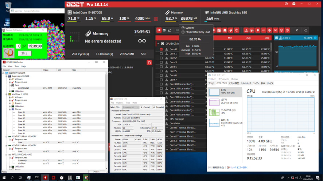Image resolution: width=323 pixels, height=181 pixels.
Task: Open Select CPU Processor #0 dropdown in Core Temp
Action: point(131,107)
